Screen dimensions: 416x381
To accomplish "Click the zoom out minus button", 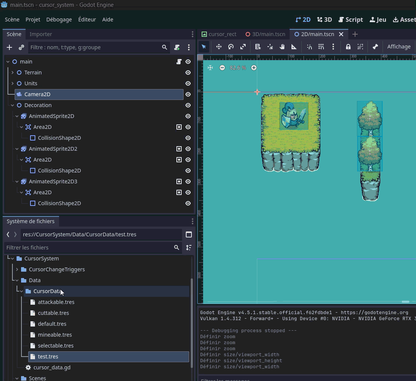I will tap(222, 68).
